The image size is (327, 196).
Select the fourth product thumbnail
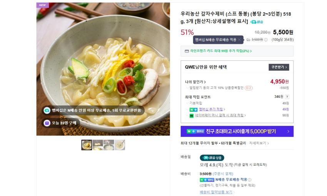pyautogui.click(x=120, y=145)
